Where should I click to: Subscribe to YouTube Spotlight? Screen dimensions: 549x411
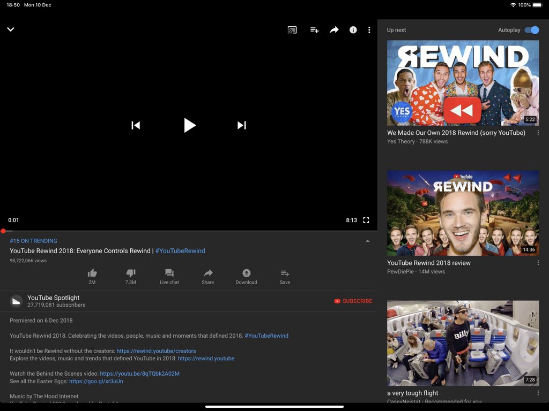coord(353,301)
